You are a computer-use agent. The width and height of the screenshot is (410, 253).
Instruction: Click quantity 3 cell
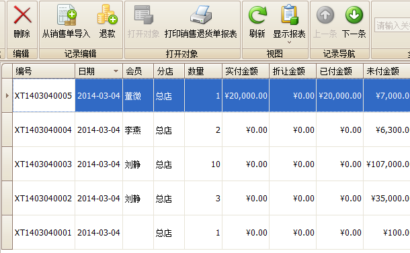coord(204,198)
